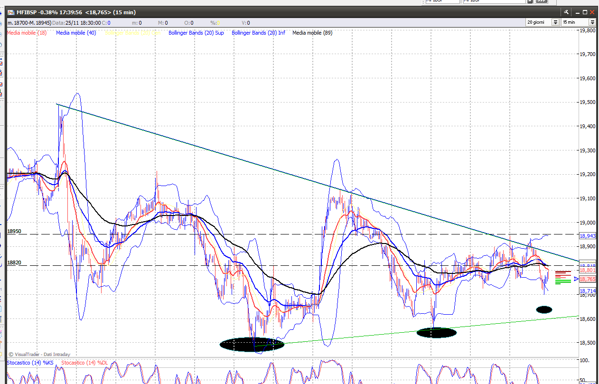The width and height of the screenshot is (599, 384).
Task: Click the blue current-price arrow marker
Action: click(576, 279)
